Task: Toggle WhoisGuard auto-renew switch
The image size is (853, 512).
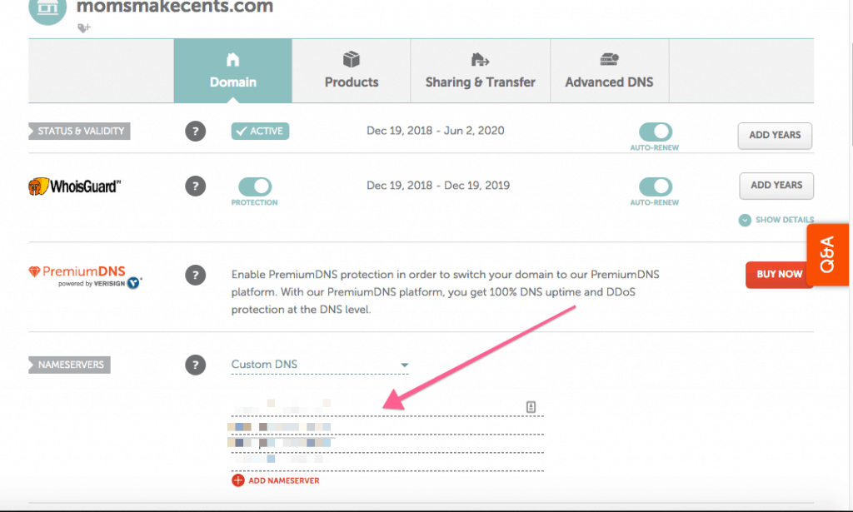Action: 656,186
